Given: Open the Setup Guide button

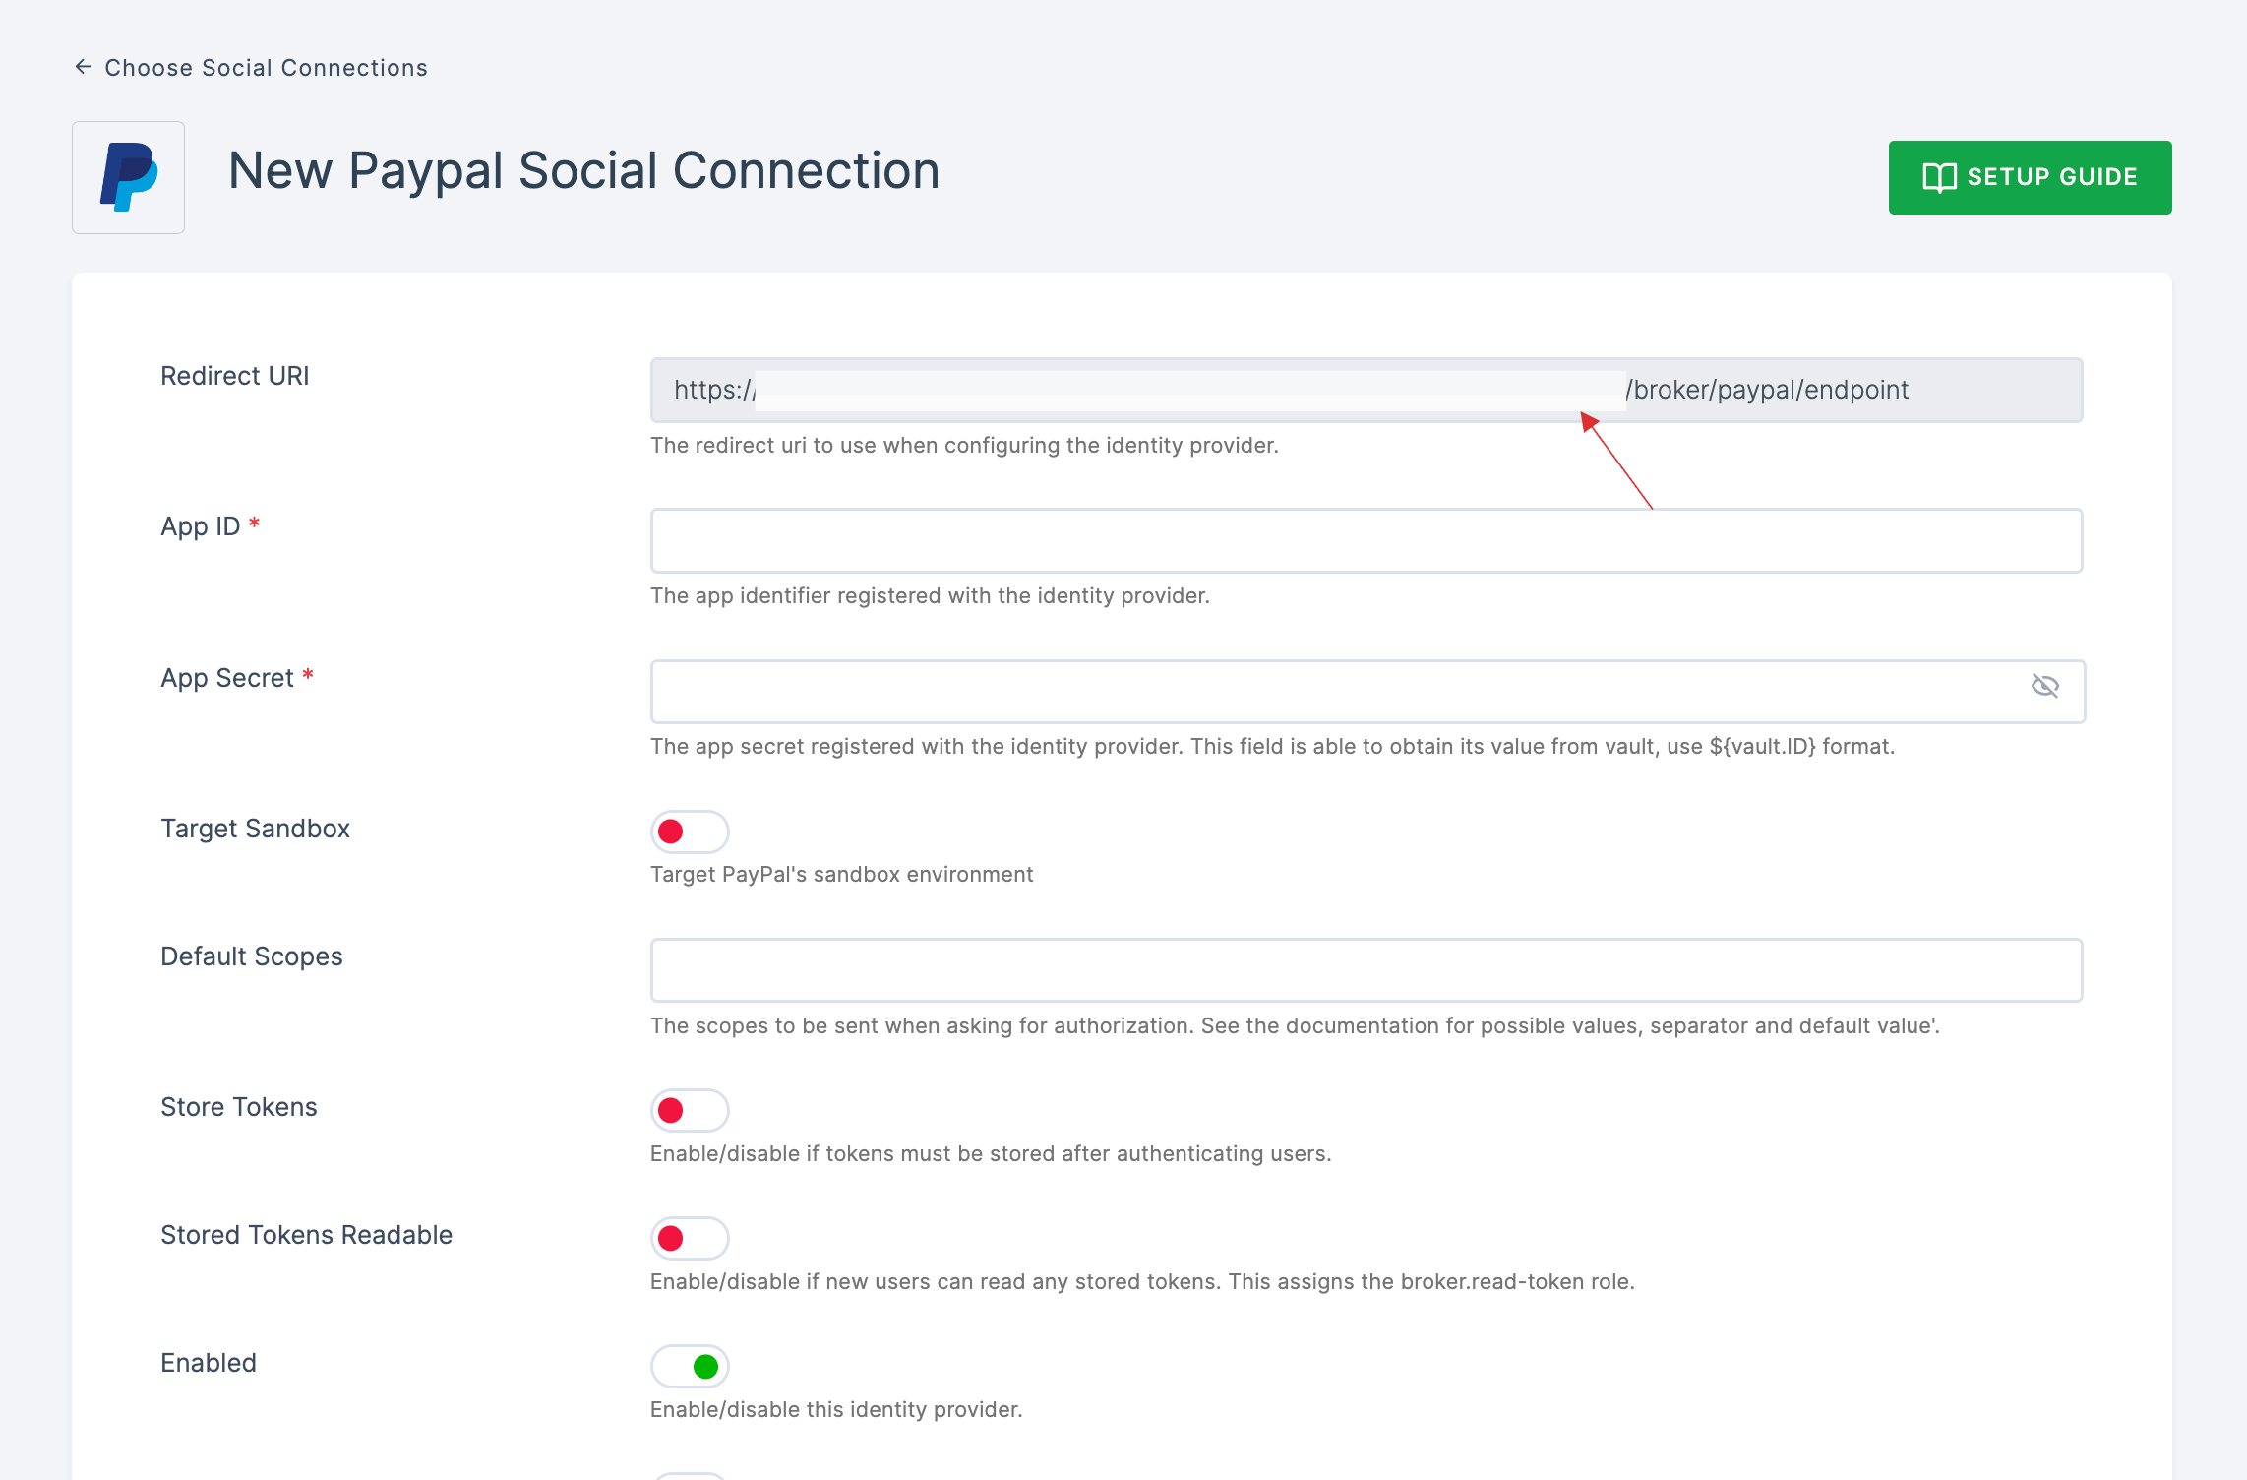Looking at the screenshot, I should coord(2030,177).
